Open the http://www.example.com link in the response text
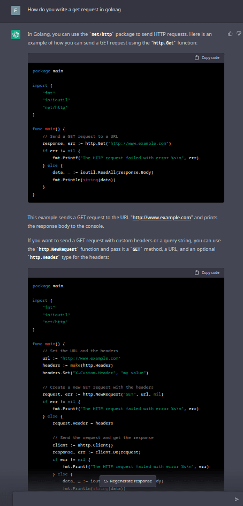 click(162, 218)
